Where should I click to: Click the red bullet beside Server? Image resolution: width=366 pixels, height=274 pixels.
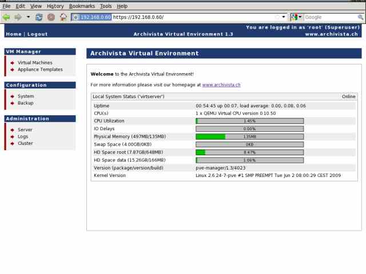point(13,130)
